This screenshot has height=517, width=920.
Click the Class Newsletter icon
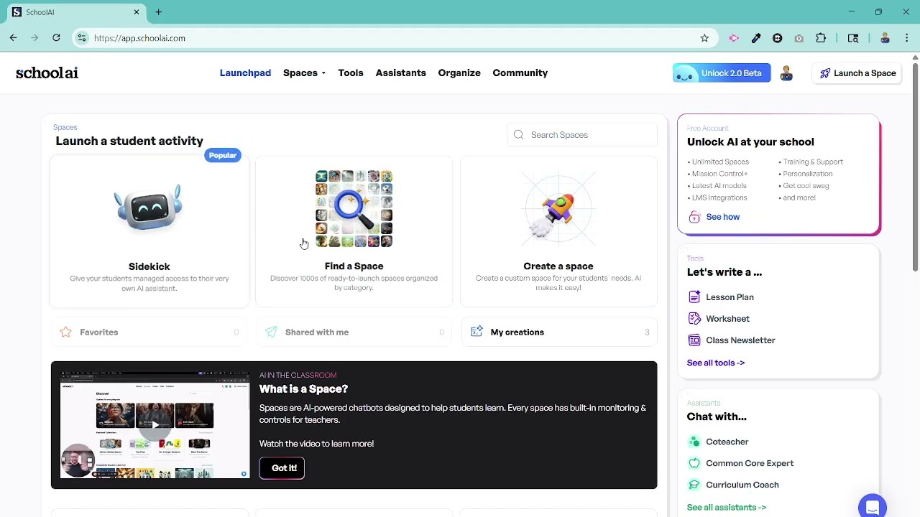click(694, 340)
